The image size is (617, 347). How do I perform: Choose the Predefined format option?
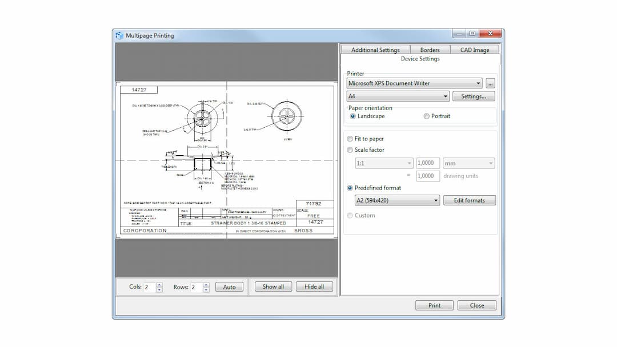[x=349, y=188]
